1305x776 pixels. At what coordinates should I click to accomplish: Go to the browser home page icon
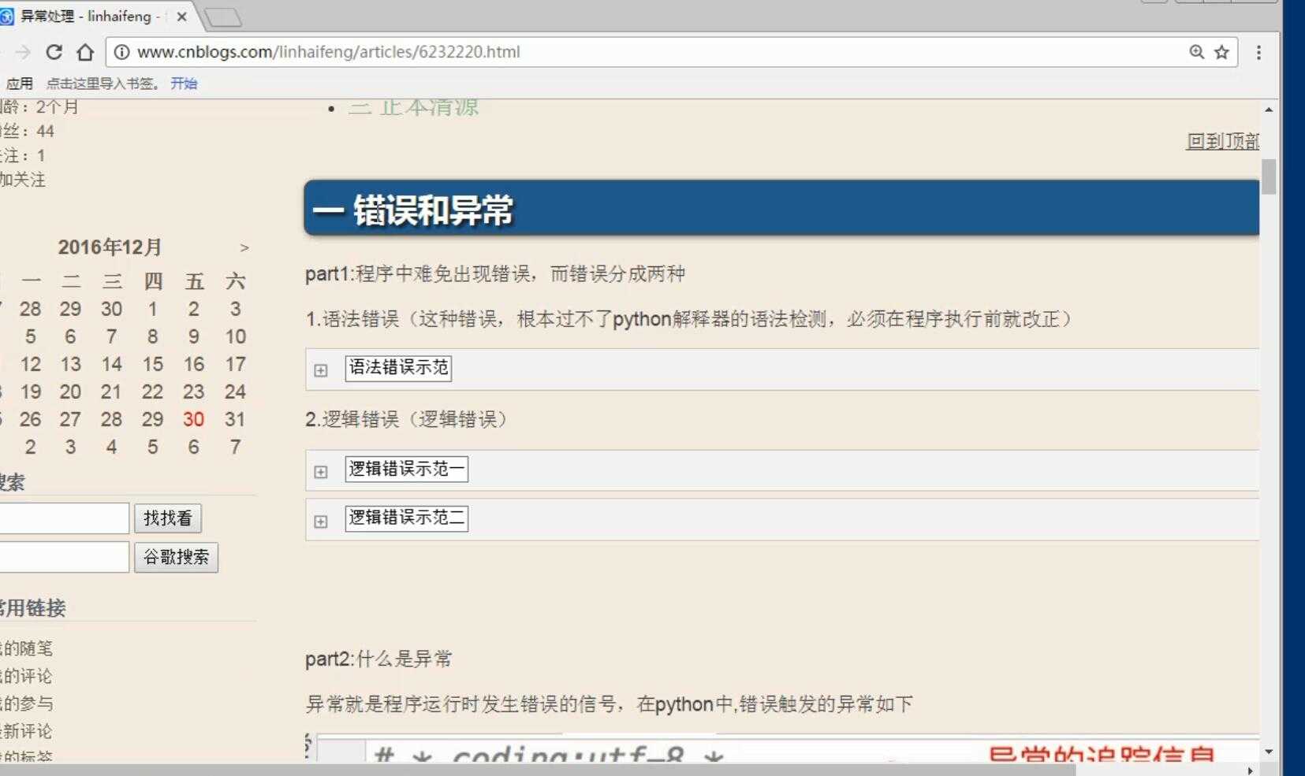(85, 52)
